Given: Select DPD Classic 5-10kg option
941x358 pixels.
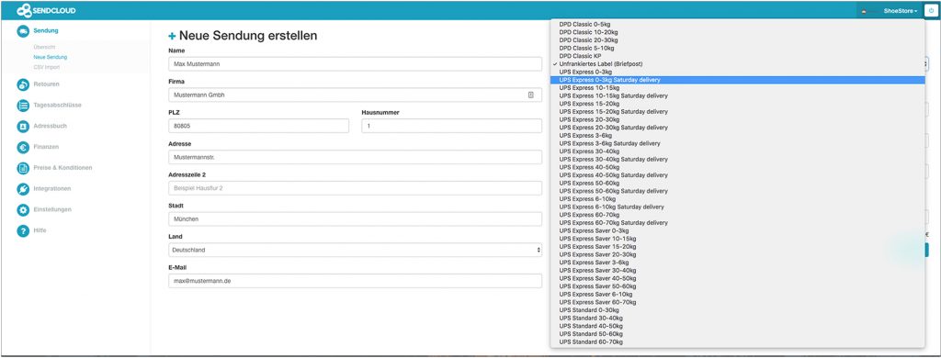Looking at the screenshot, I should click(738, 48).
